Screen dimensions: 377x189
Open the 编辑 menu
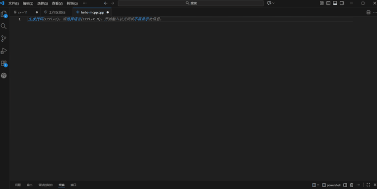(28, 3)
